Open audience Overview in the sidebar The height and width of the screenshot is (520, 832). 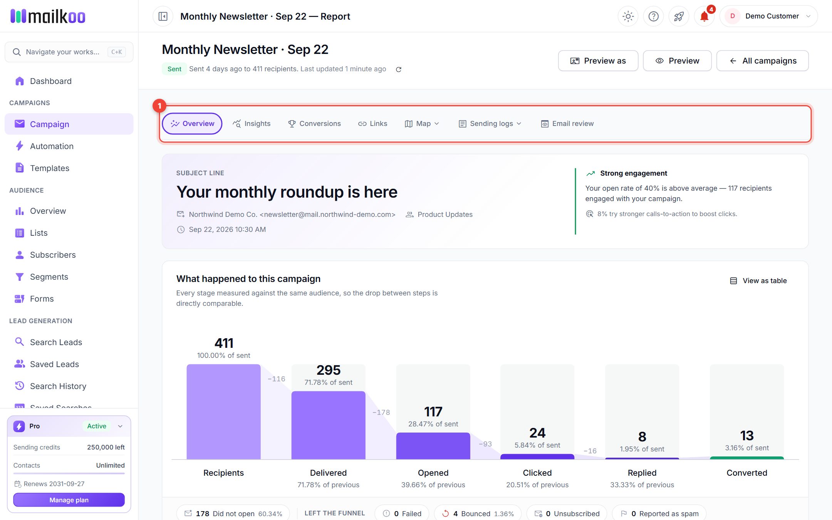tap(69, 211)
